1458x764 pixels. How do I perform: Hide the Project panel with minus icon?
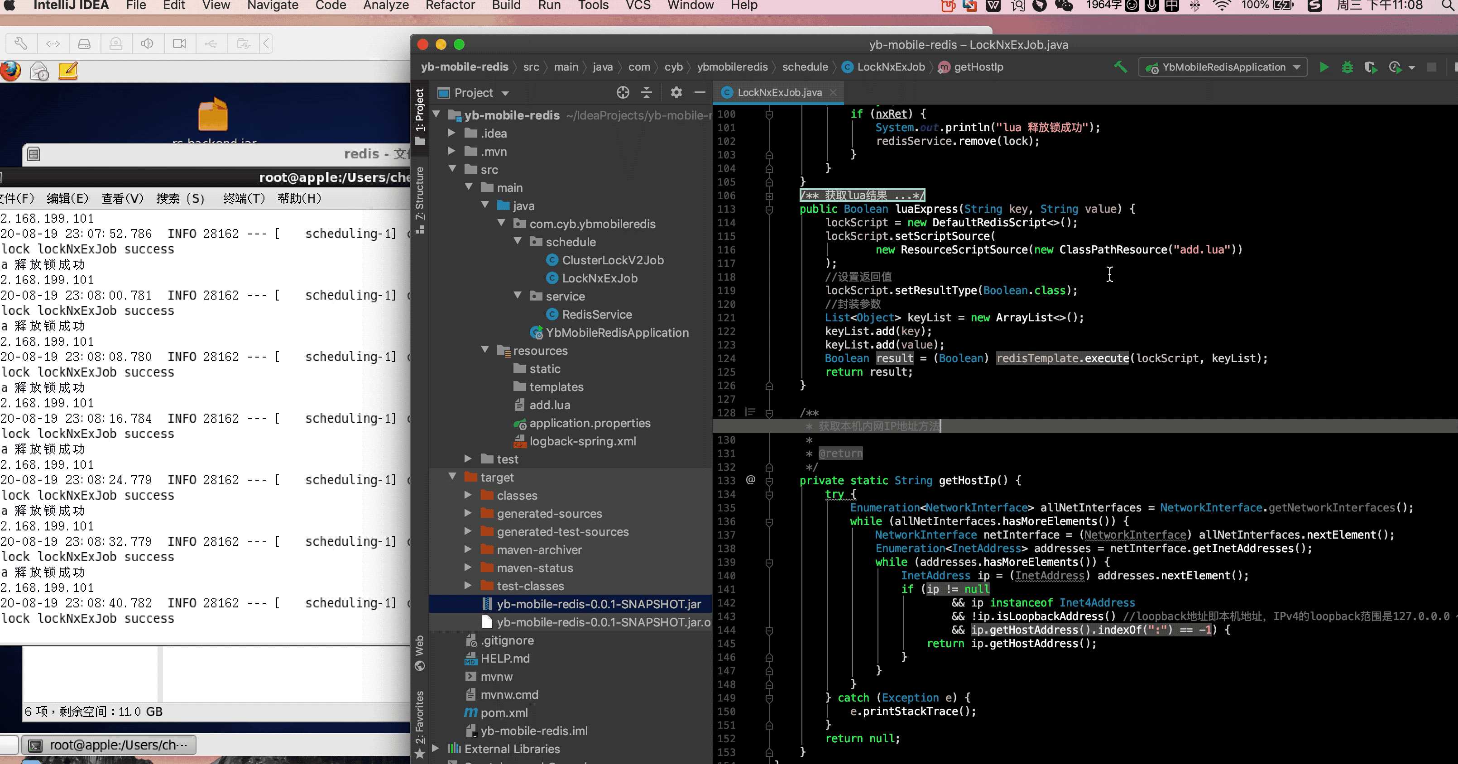click(700, 92)
